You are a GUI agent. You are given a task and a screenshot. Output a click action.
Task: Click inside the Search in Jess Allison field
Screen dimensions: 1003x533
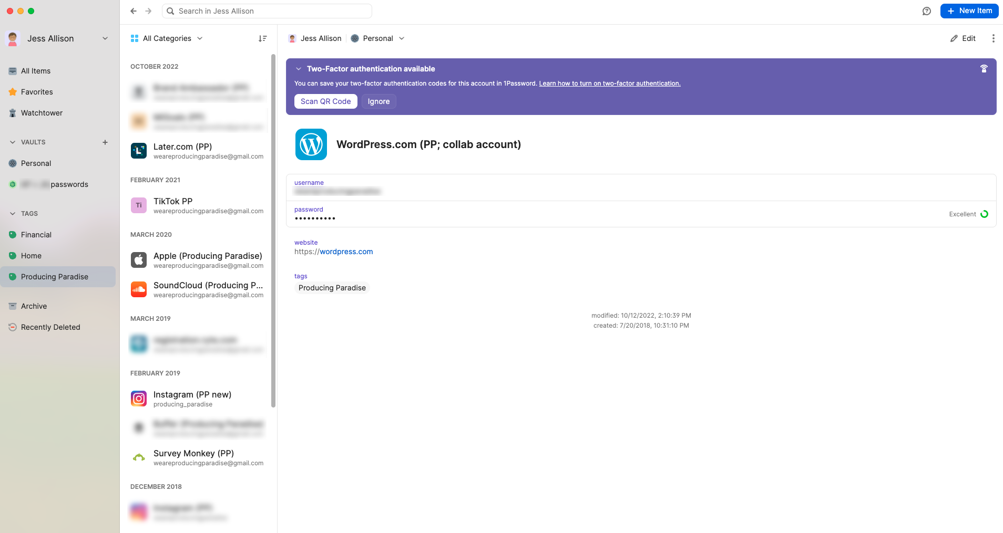(267, 11)
